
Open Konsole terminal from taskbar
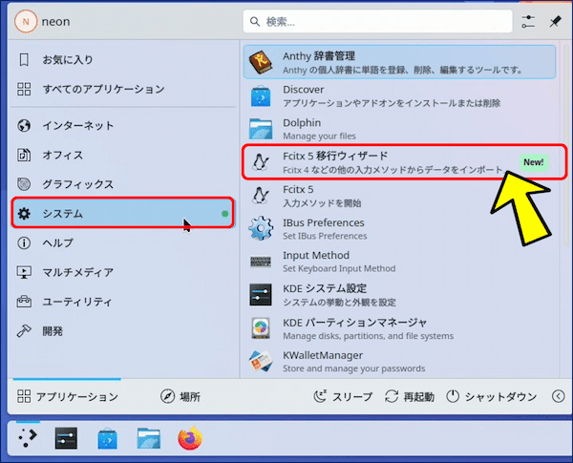coord(66,438)
